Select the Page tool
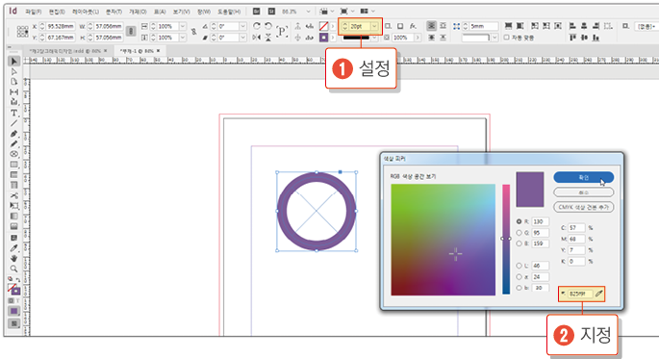The image size is (659, 359). 13,82
